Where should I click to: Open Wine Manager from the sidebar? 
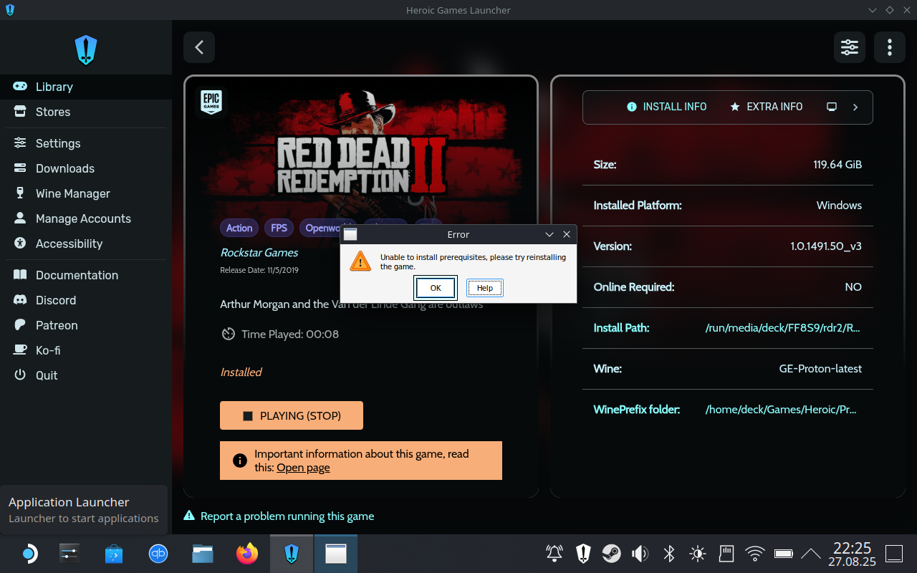pyautogui.click(x=86, y=193)
